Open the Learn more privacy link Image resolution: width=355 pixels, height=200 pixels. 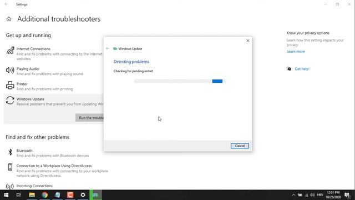click(x=296, y=52)
